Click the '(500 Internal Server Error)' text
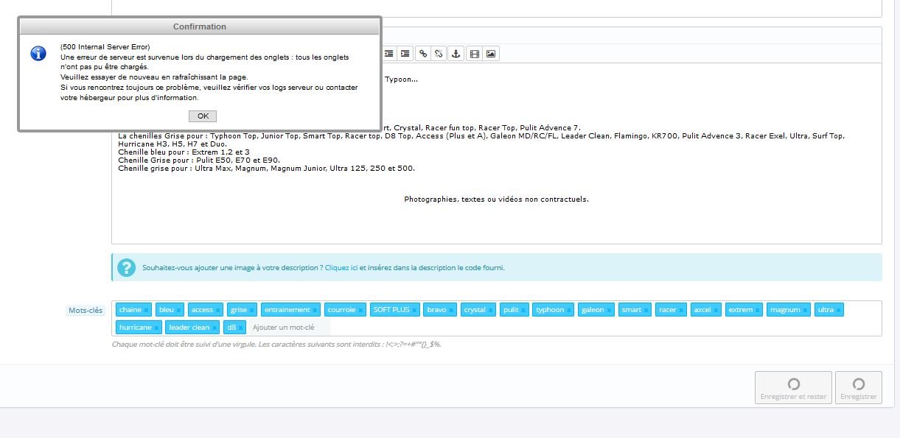Viewport: 900px width, 438px height. (x=105, y=47)
